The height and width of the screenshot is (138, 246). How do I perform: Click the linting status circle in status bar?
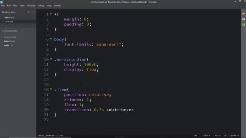pyautogui.click(x=225, y=135)
